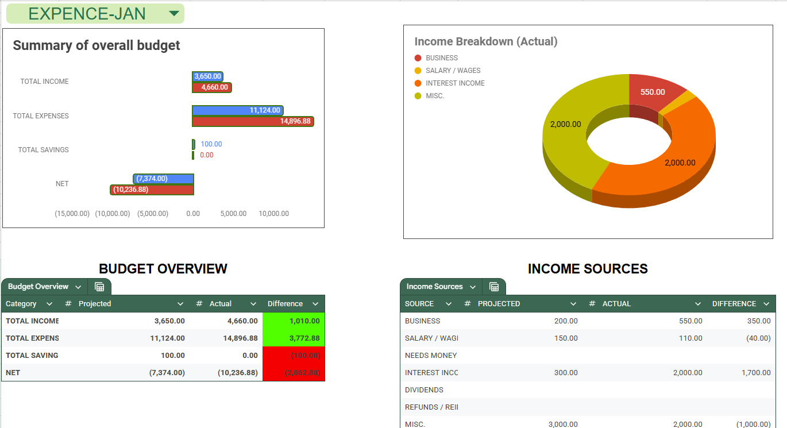Click the red 14,896.88 Total Expenses bar
The image size is (787, 428).
tap(253, 121)
